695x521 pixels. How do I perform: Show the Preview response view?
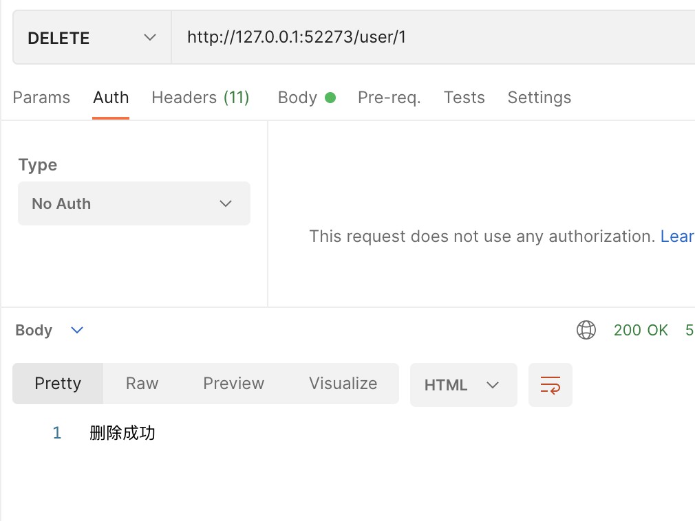(233, 384)
